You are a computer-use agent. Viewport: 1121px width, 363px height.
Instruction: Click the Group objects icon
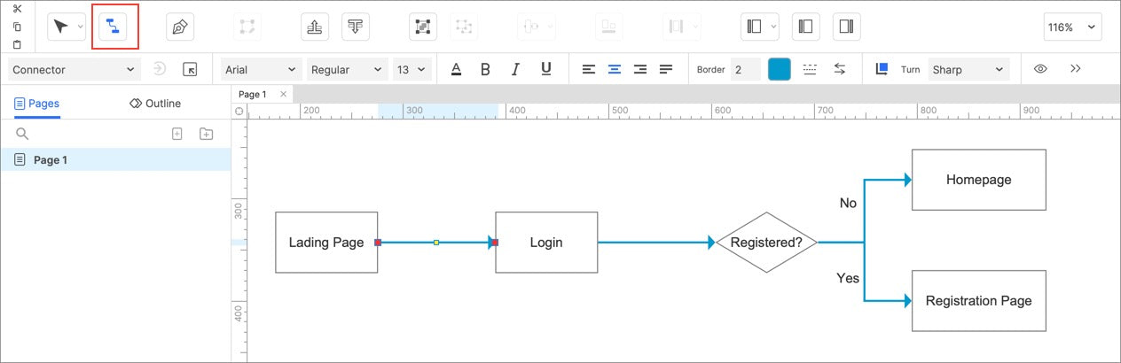423,27
